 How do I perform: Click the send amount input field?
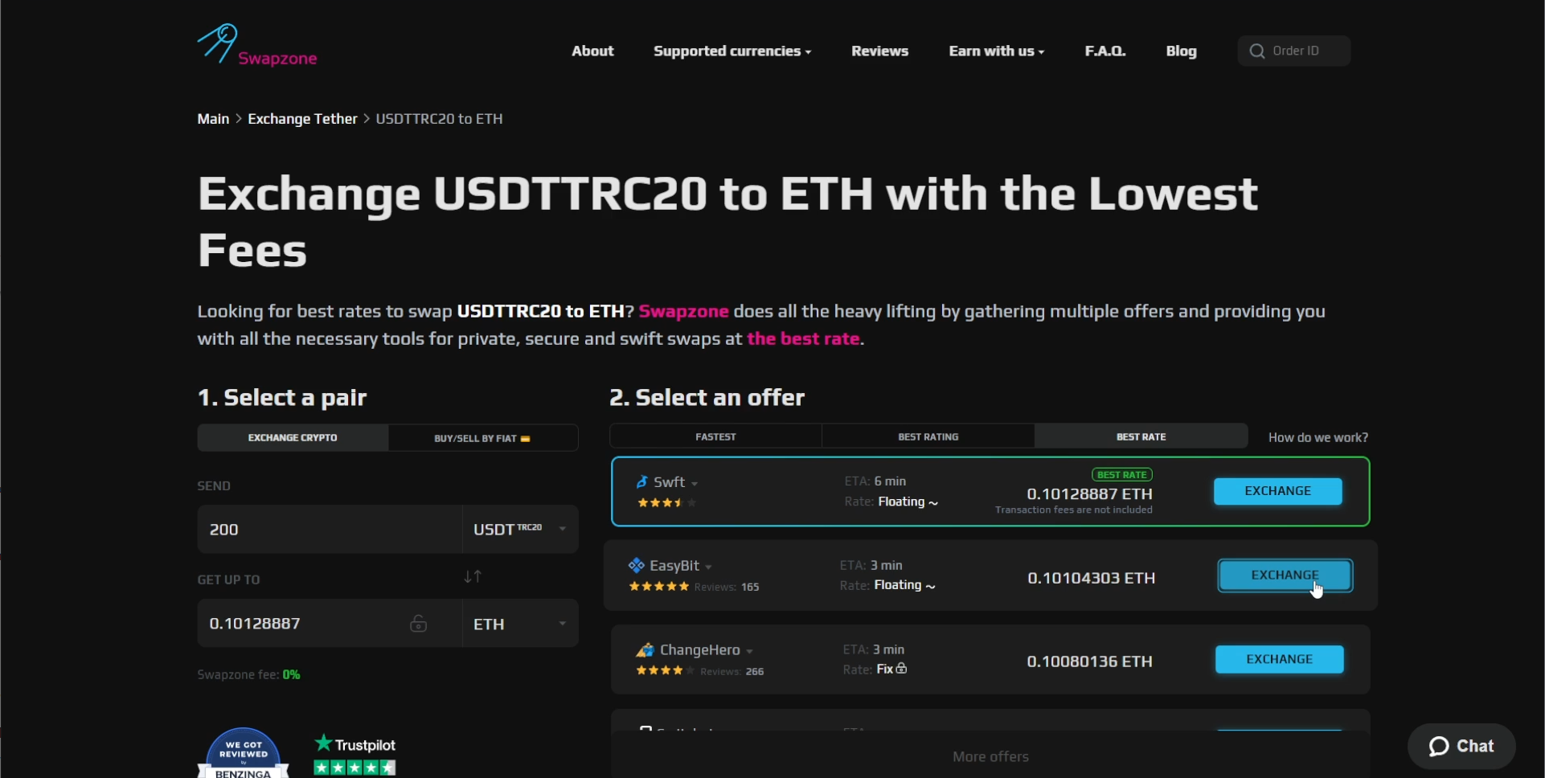click(x=322, y=529)
